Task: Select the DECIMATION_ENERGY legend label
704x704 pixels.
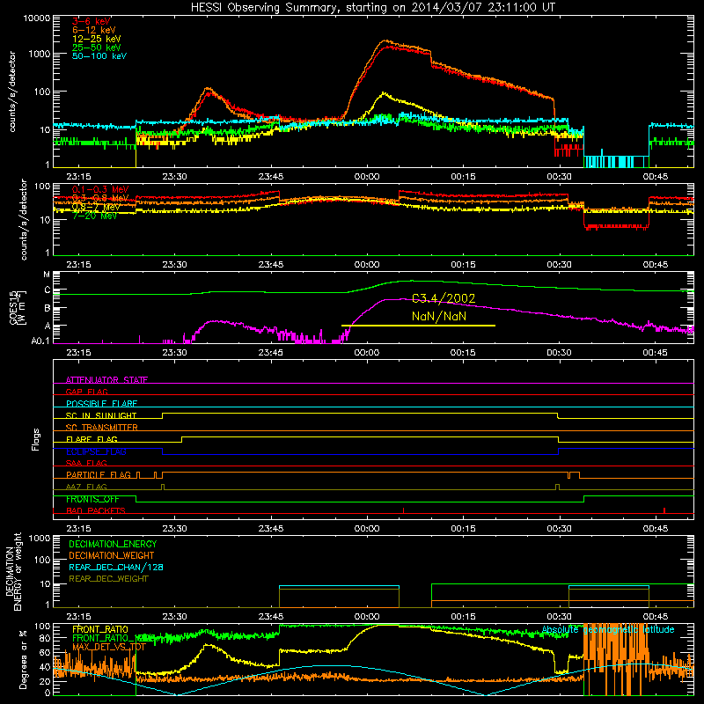Action: tap(113, 544)
